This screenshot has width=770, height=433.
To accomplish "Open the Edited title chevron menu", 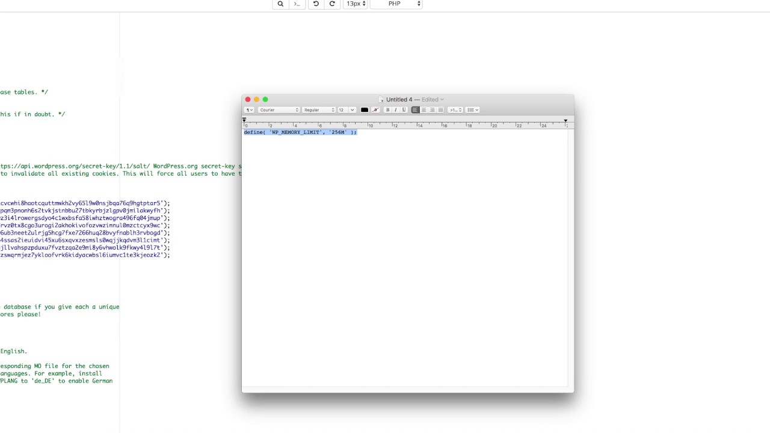I will pos(442,99).
